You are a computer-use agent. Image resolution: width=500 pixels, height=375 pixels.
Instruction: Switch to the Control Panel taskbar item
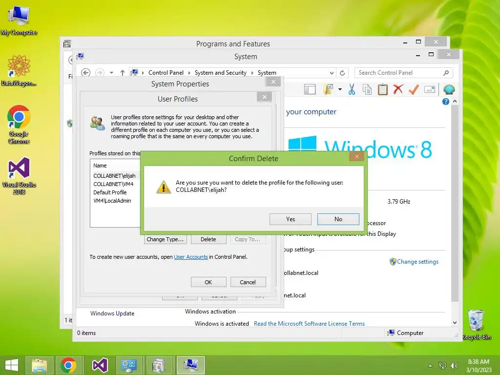click(129, 365)
